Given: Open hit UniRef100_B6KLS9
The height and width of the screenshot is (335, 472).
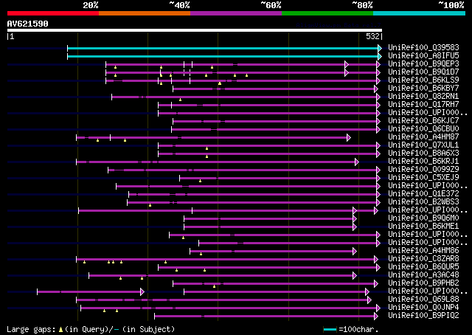Looking at the screenshot, I should pyautogui.click(x=423, y=80).
